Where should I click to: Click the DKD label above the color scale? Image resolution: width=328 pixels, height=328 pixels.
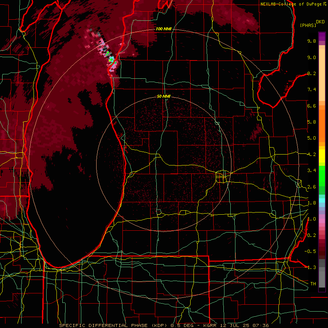320,22
